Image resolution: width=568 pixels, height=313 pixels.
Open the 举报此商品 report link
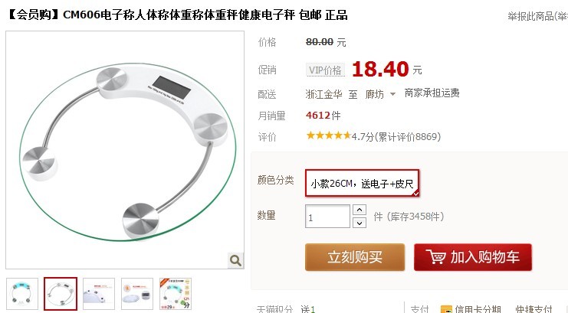click(x=537, y=16)
